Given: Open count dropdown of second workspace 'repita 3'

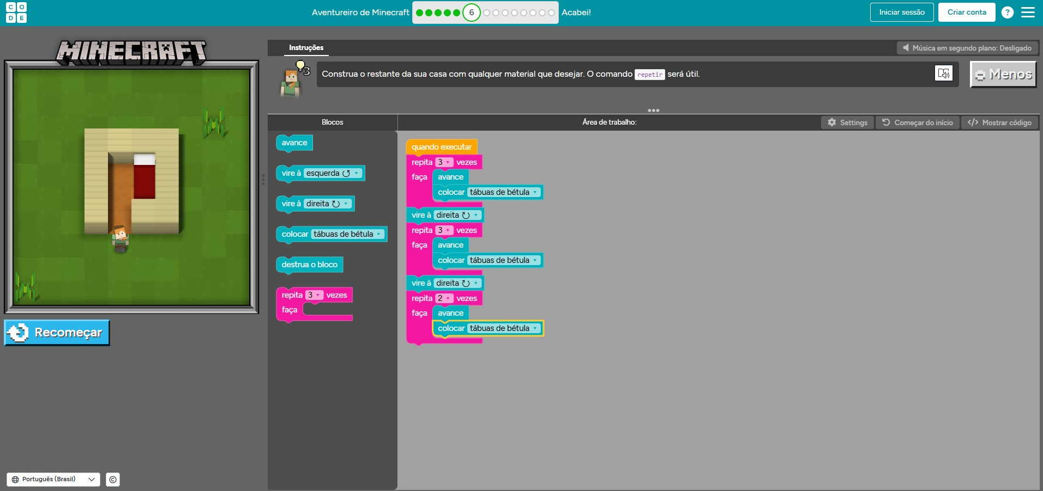Looking at the screenshot, I should click(444, 230).
